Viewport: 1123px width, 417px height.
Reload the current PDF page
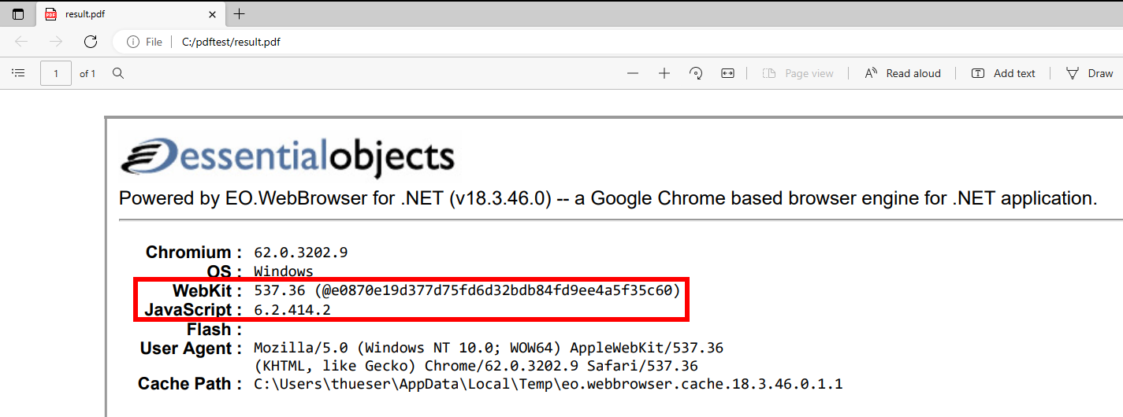[x=91, y=42]
